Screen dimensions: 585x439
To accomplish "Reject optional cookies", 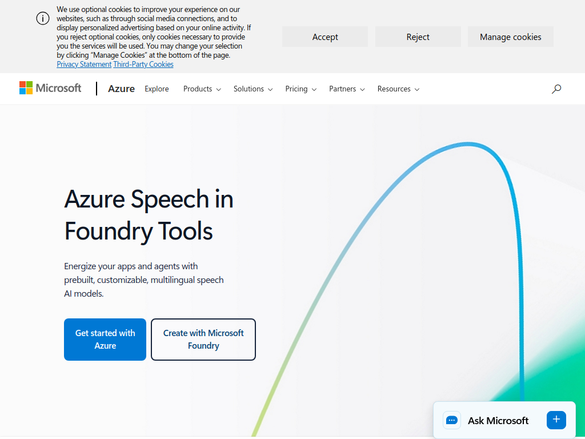I will 418,37.
